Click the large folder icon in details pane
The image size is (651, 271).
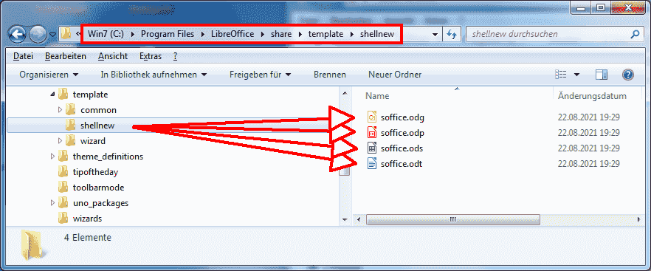tap(33, 247)
